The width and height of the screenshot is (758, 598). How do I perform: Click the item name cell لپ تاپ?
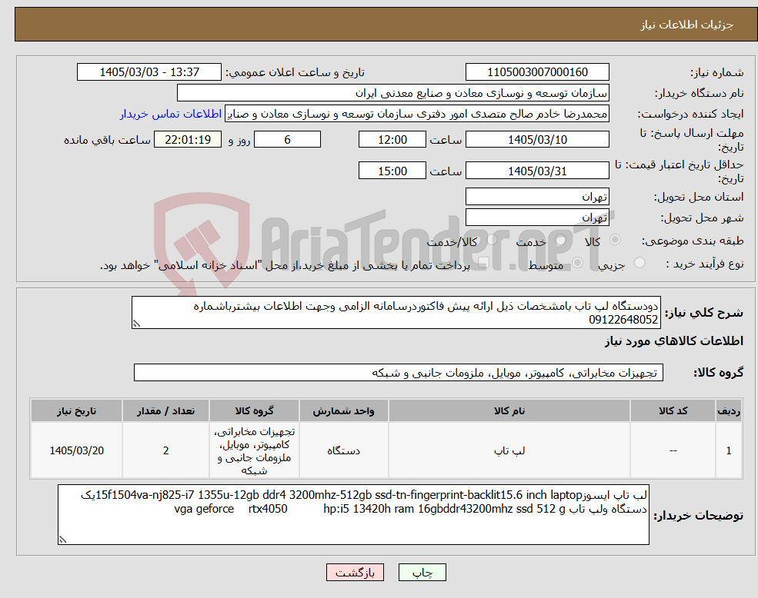[x=509, y=450]
